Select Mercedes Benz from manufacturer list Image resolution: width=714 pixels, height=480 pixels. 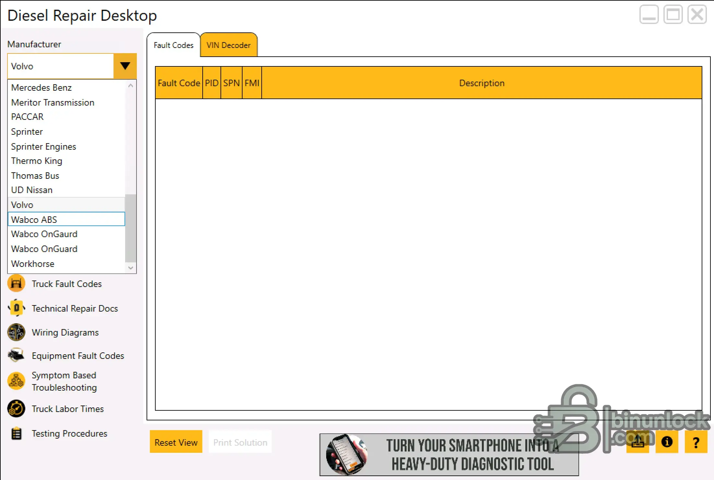(x=66, y=87)
